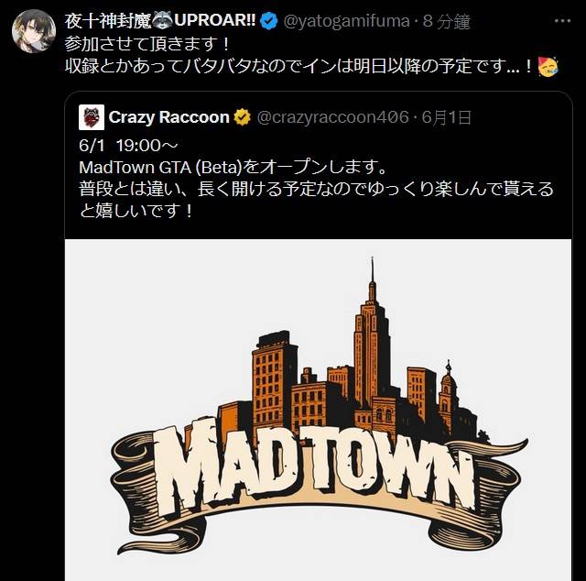Screen dimensions: 586x581
Task: Click the party face emoji
Action: (x=548, y=67)
